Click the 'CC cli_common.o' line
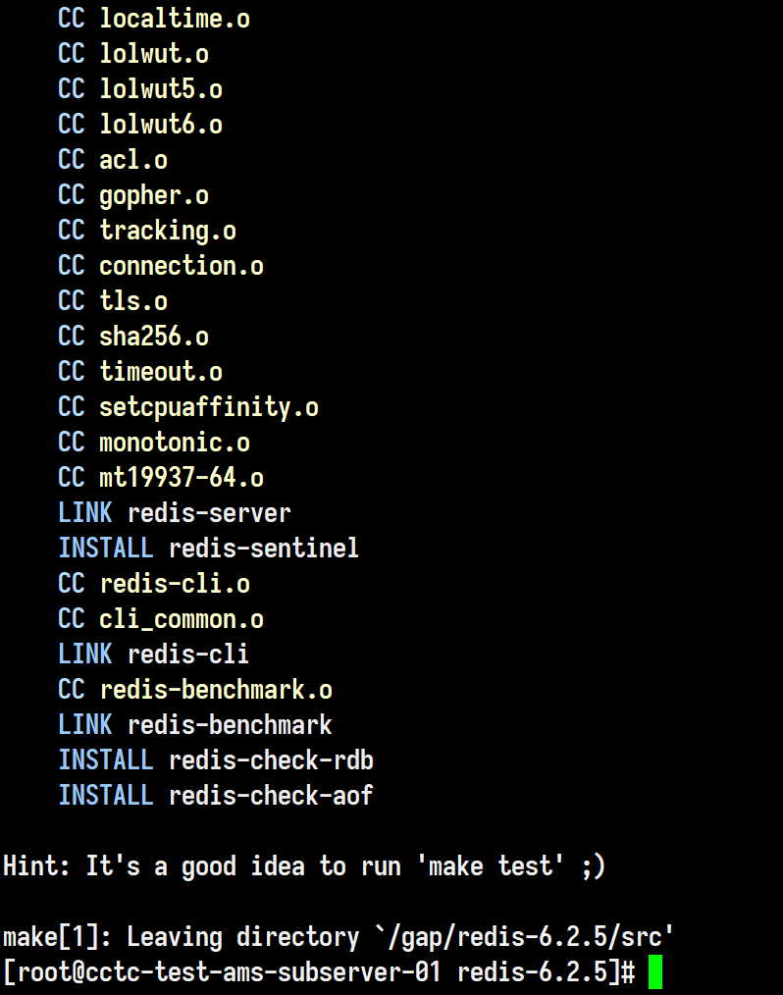This screenshot has height=995, width=783. pos(161,619)
